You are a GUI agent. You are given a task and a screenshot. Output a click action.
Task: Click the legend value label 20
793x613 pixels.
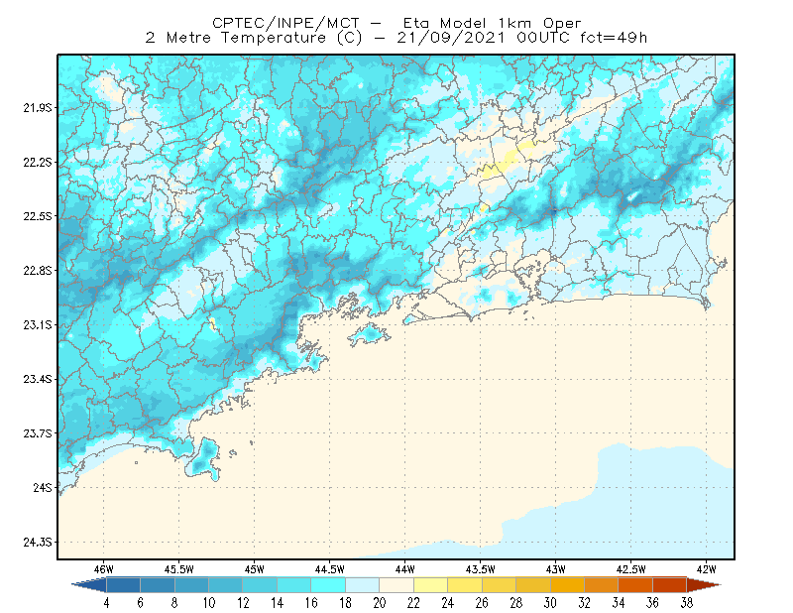[x=380, y=603]
